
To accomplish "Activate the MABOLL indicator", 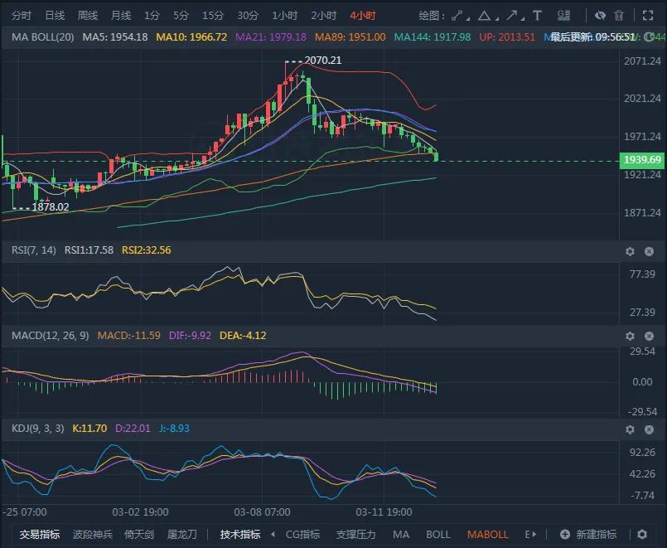I will (488, 535).
